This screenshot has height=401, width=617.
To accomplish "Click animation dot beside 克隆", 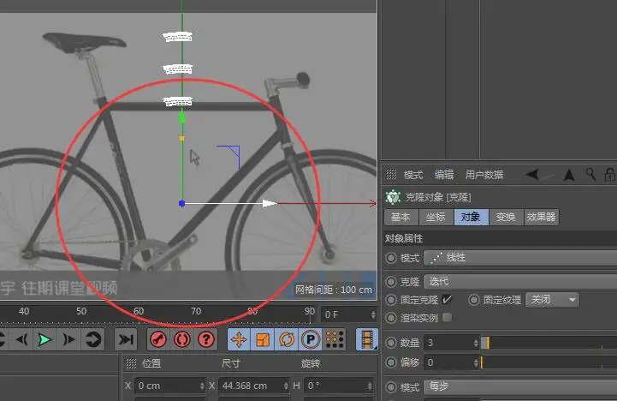I will 391,282.
